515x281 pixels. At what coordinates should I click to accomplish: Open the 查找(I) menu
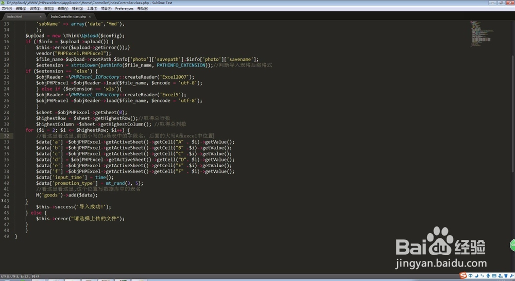[x=49, y=9]
